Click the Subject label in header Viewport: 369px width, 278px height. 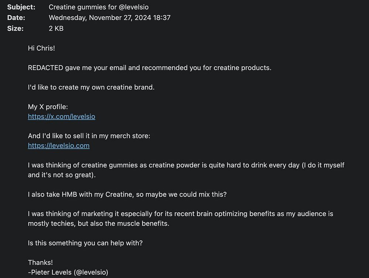(21, 7)
